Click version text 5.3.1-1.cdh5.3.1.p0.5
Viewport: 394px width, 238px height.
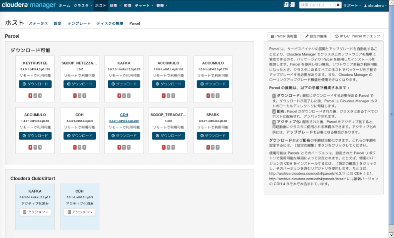click(79, 198)
